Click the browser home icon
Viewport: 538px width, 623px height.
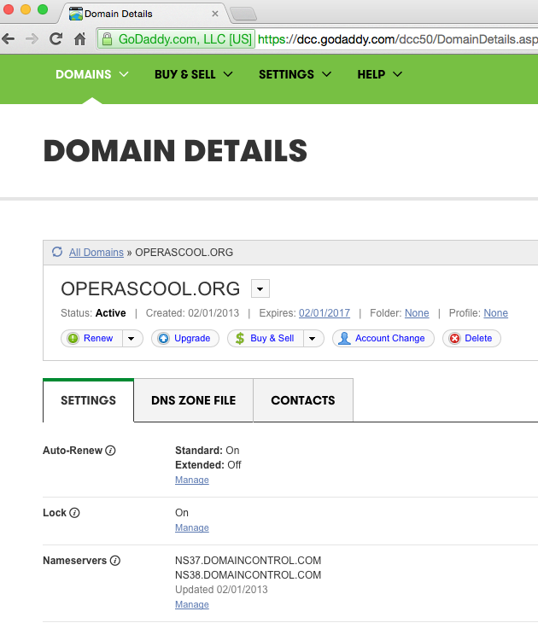(x=79, y=38)
